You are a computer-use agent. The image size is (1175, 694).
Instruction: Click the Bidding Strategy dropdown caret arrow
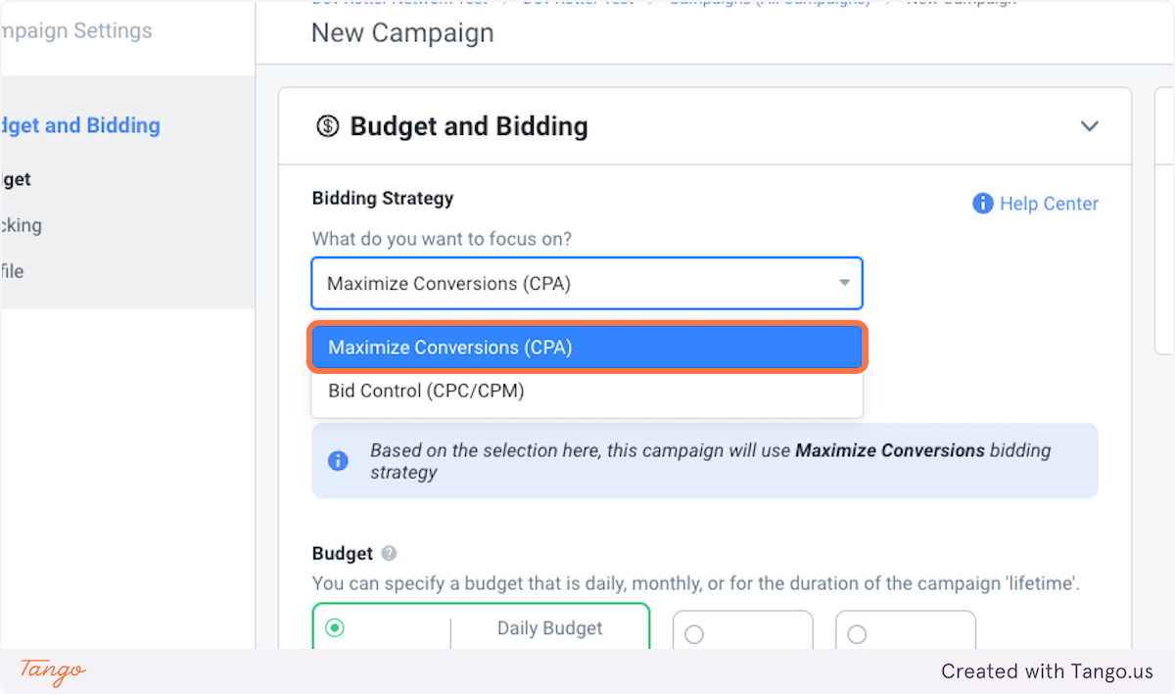click(x=844, y=283)
